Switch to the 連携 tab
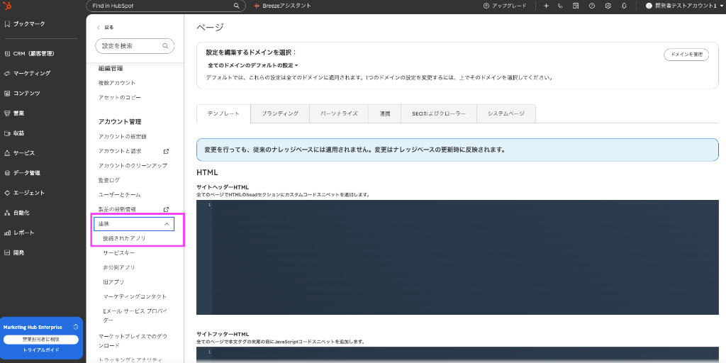Viewport: 726px width, 363px height. click(385, 113)
